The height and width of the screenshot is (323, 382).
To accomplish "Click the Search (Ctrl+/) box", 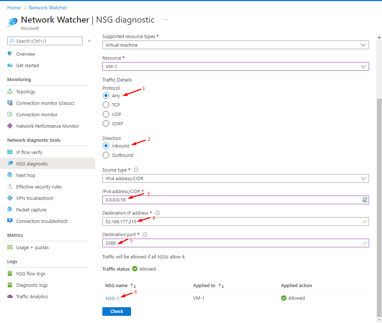I will point(45,41).
